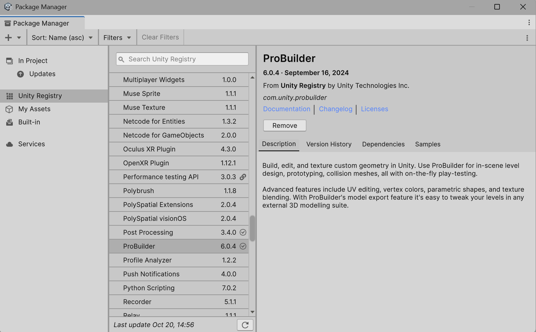The height and width of the screenshot is (332, 536).
Task: Click the Built-in package icon
Action: (x=9, y=122)
